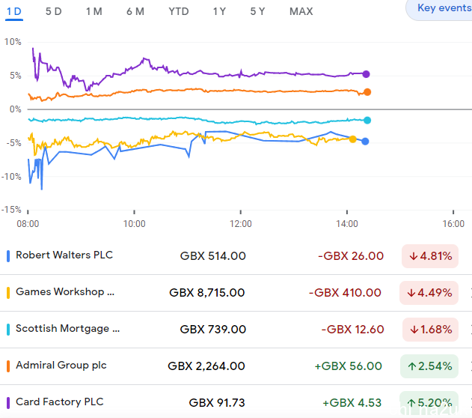472x418 pixels.
Task: Click the 2.54% up badge
Action: 429,366
